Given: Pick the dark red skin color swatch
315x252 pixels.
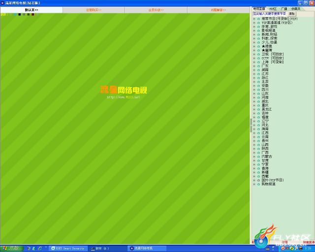Looking at the screenshot, I should 33,14.
